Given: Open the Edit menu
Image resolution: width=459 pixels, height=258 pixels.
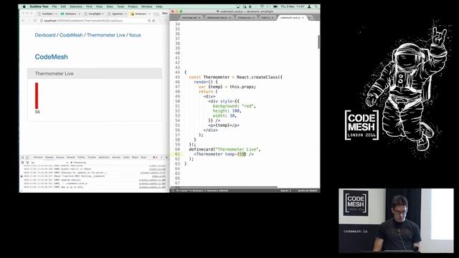Looking at the screenshot, I should point(63,6).
